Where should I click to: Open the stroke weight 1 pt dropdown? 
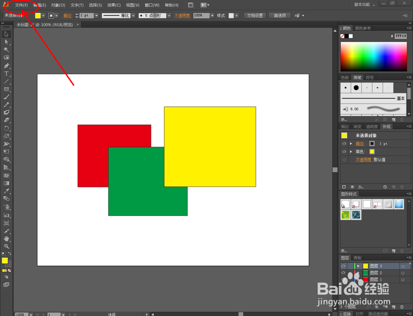click(96, 16)
